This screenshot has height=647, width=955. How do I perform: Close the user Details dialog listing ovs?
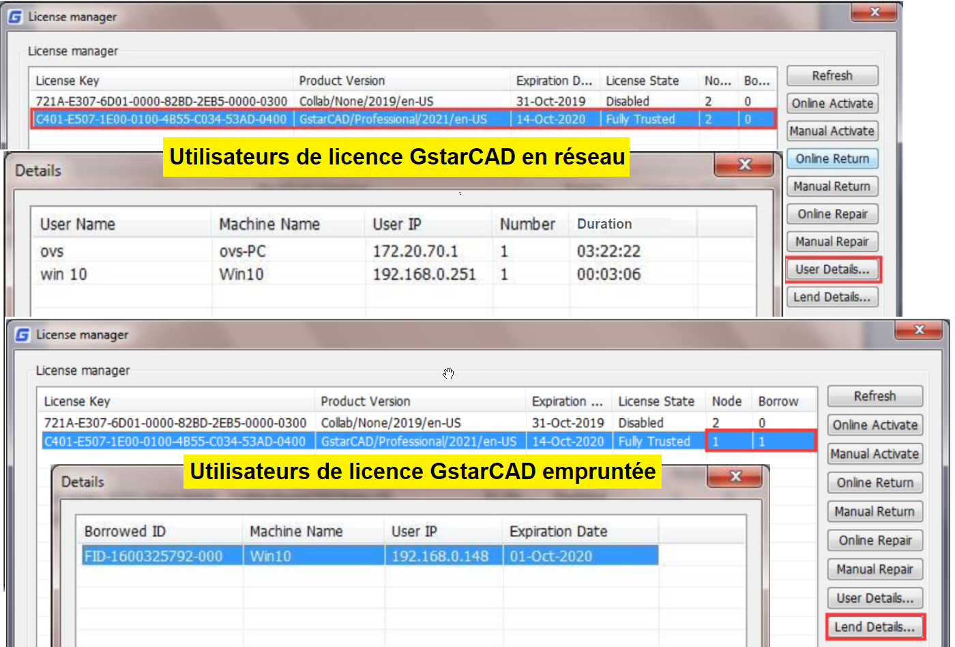[744, 164]
